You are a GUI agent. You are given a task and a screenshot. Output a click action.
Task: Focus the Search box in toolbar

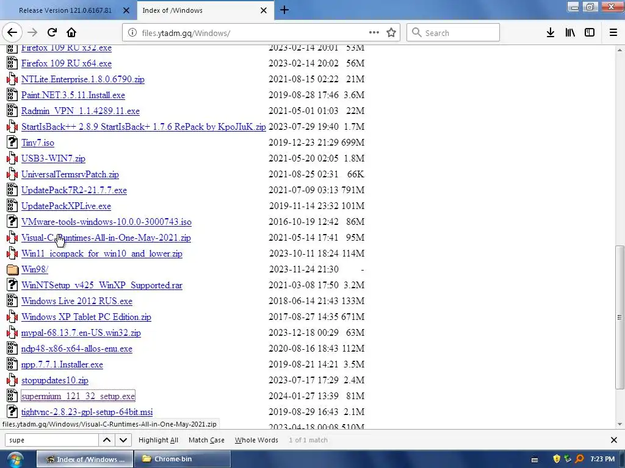453,33
